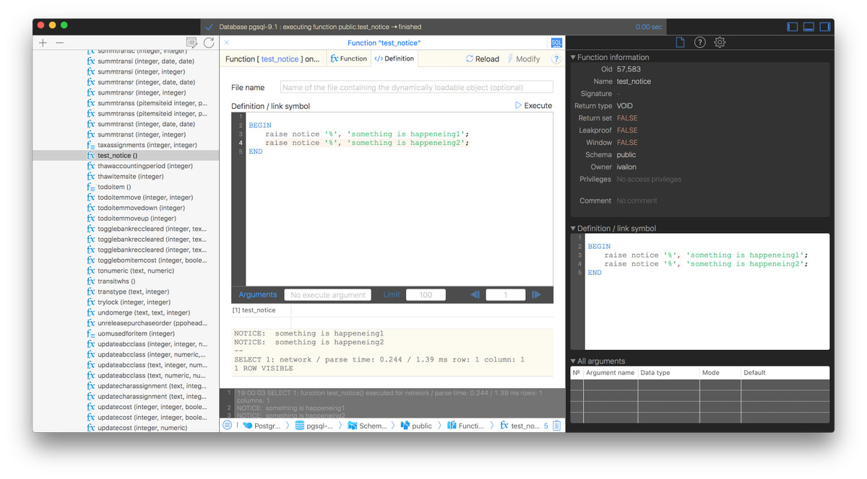Open the log menu icon in bottom bar
Image resolution: width=867 pixels, height=479 pixels.
pyautogui.click(x=227, y=426)
